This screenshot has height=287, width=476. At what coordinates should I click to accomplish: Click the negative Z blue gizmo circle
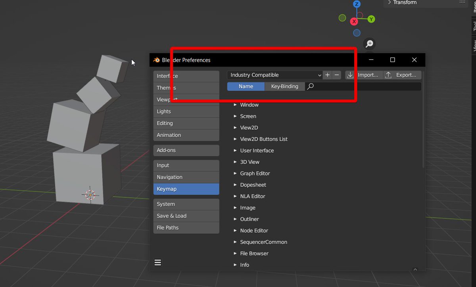coord(357,33)
